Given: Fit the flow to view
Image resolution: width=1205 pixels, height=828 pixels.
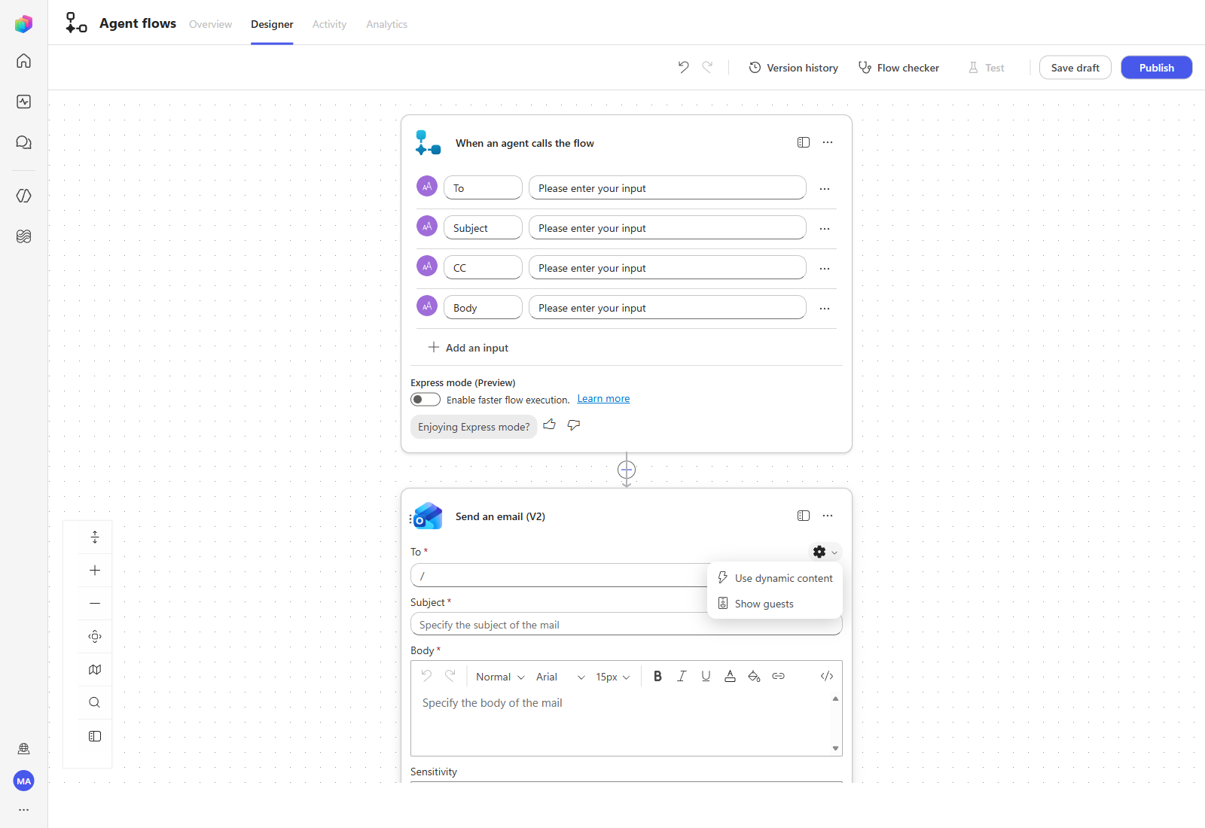Looking at the screenshot, I should (x=95, y=636).
